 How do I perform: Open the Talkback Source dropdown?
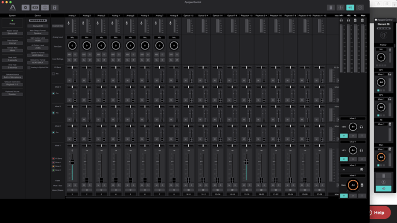click(x=12, y=77)
